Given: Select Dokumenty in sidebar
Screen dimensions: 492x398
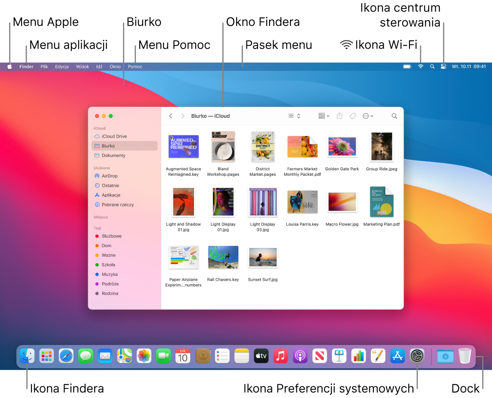Looking at the screenshot, I should [125, 155].
